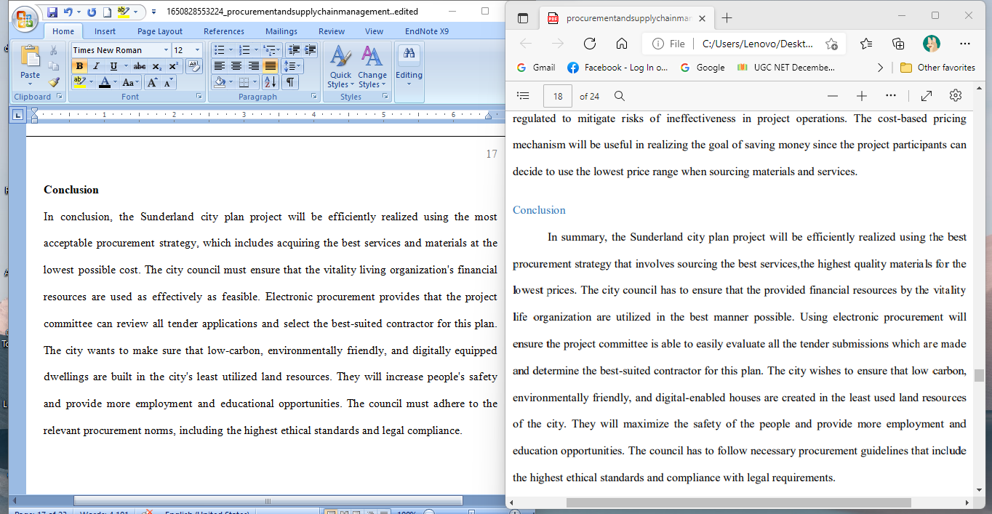
Task: Search the PDF with the magnifier icon
Action: click(620, 96)
